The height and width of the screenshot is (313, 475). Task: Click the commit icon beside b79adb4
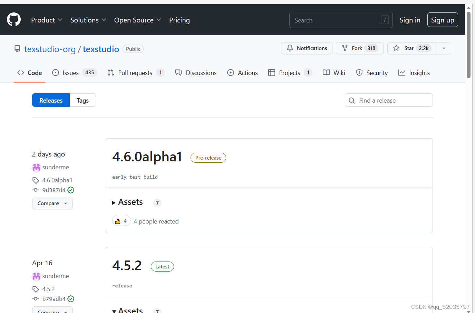click(x=36, y=299)
